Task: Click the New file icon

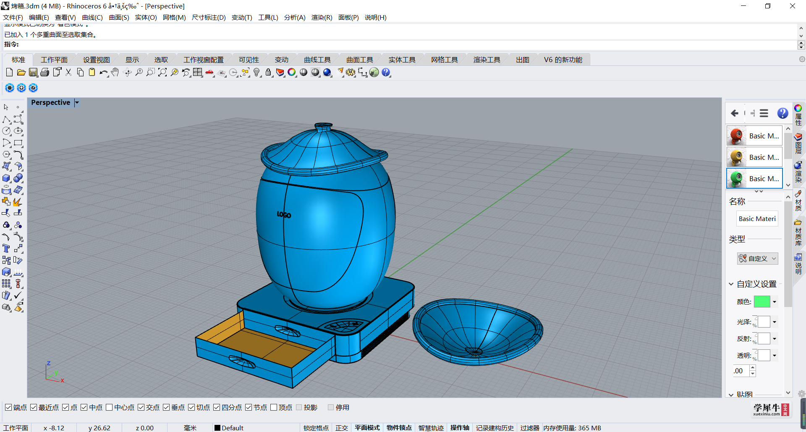Action: tap(9, 73)
